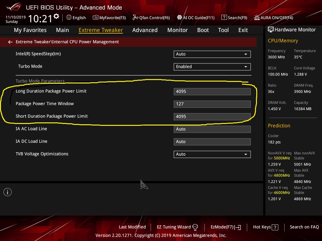Screen dimensions: 322x241
Task: Switch to the Main tab
Action: [63, 30]
